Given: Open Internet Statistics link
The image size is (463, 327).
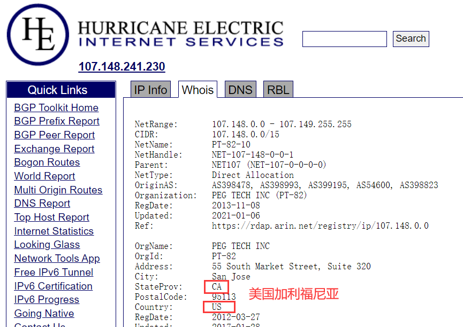Looking at the screenshot, I should click(x=54, y=231).
